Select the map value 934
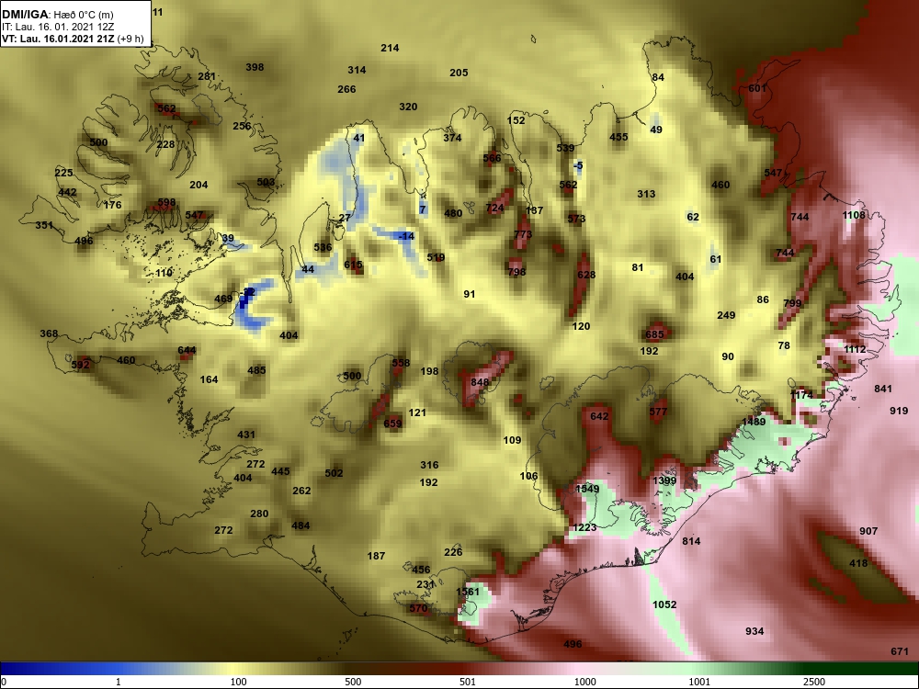 pos(754,632)
